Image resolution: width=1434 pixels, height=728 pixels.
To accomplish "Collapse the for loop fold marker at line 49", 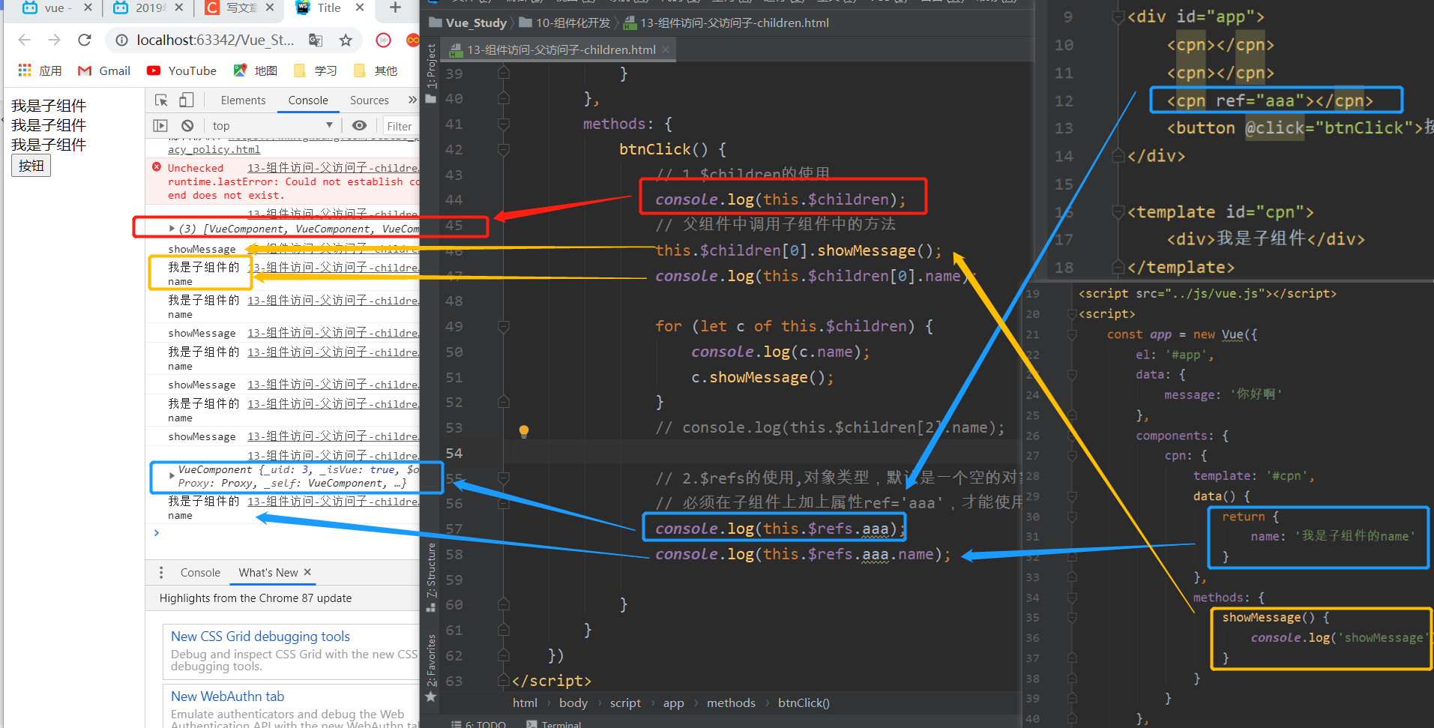I will 504,327.
